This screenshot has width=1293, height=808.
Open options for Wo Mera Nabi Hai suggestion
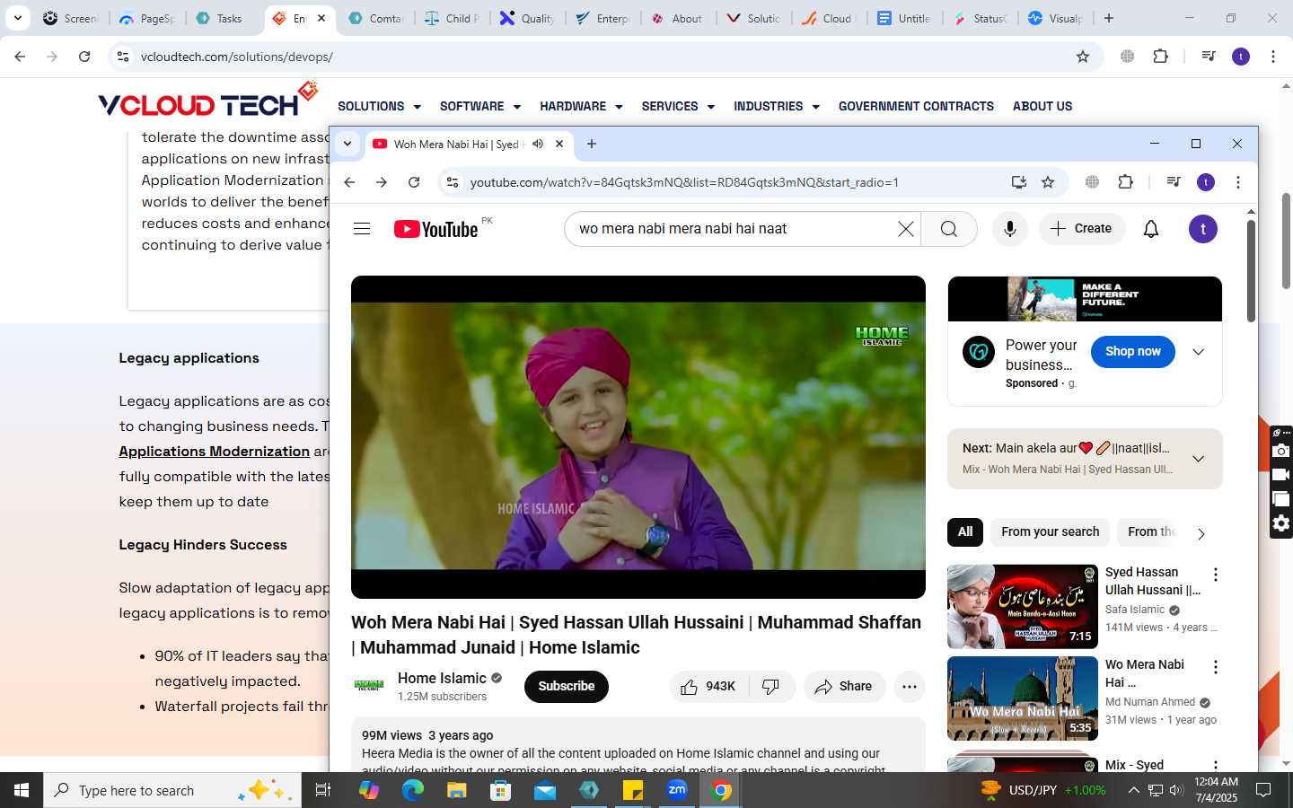click(1216, 667)
